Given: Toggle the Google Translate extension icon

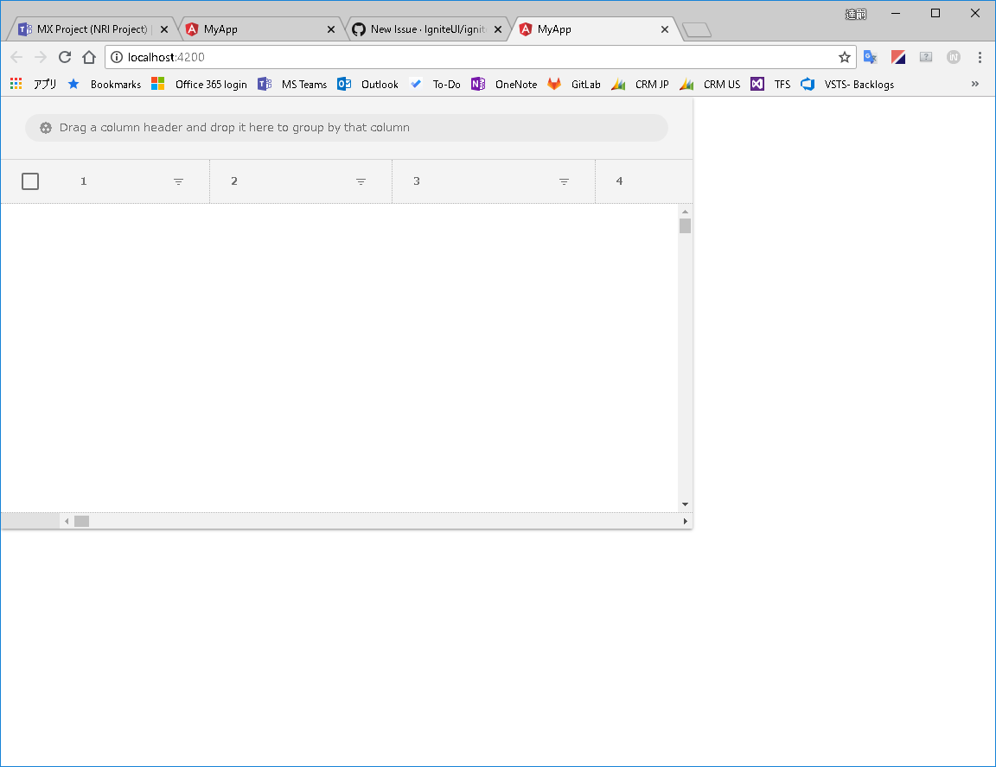Looking at the screenshot, I should point(870,56).
